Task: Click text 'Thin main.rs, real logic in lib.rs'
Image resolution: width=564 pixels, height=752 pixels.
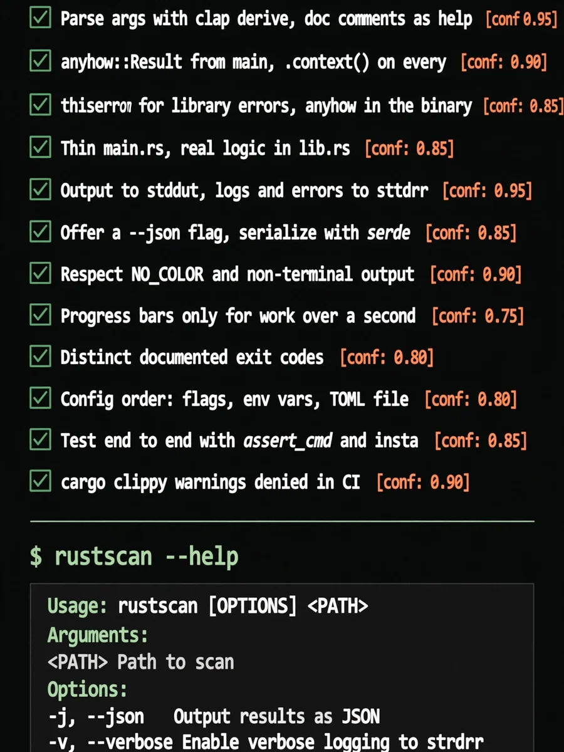Action: (x=206, y=148)
